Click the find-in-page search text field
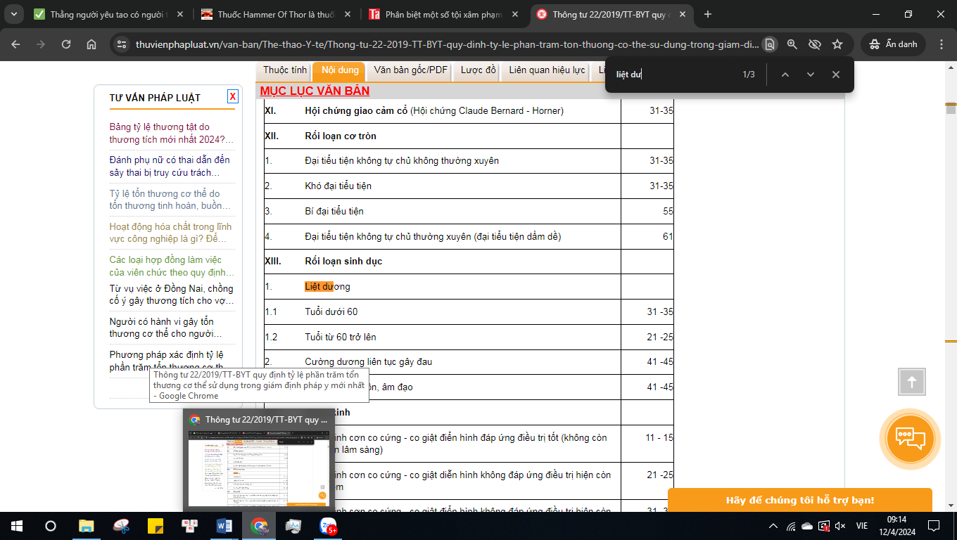The height and width of the screenshot is (540, 957). coord(672,75)
